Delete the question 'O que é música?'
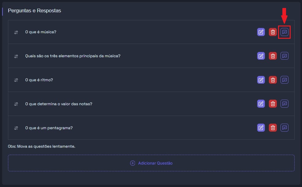302x187 pixels. coord(273,32)
